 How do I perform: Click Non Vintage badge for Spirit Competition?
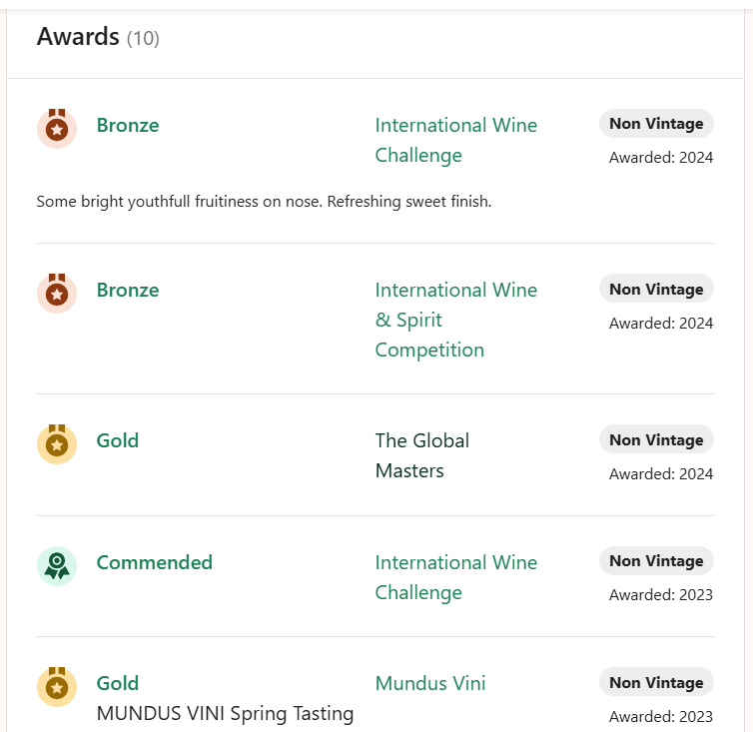[x=656, y=289]
